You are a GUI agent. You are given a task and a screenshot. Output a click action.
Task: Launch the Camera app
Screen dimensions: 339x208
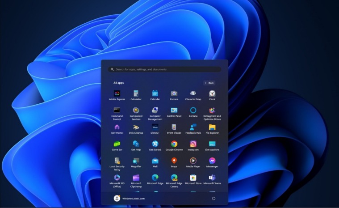[174, 93]
